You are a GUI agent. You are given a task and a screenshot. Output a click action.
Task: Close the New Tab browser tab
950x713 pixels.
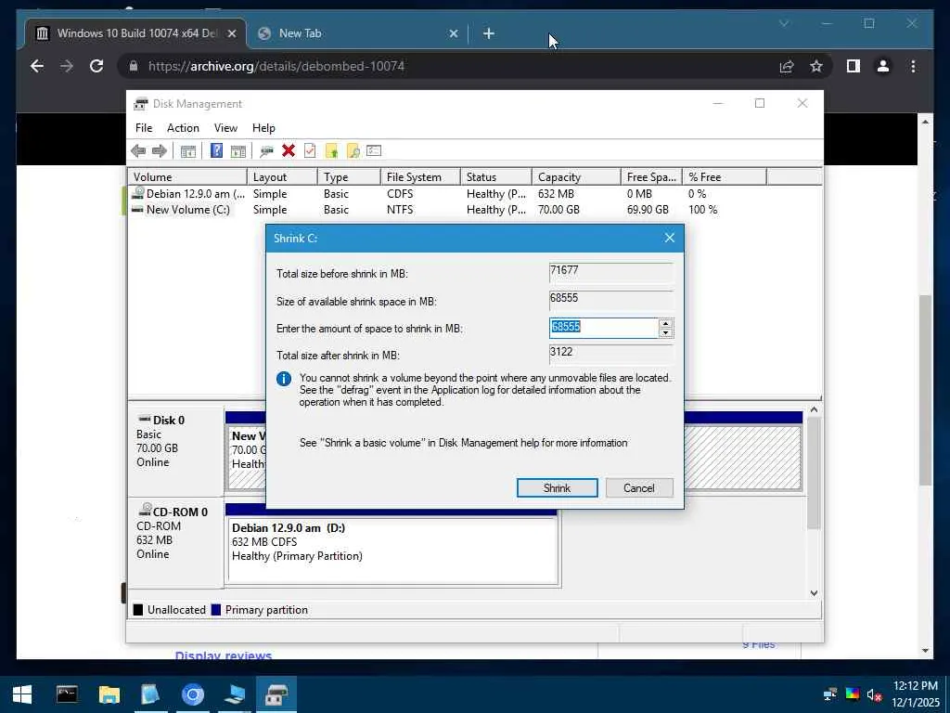click(453, 34)
